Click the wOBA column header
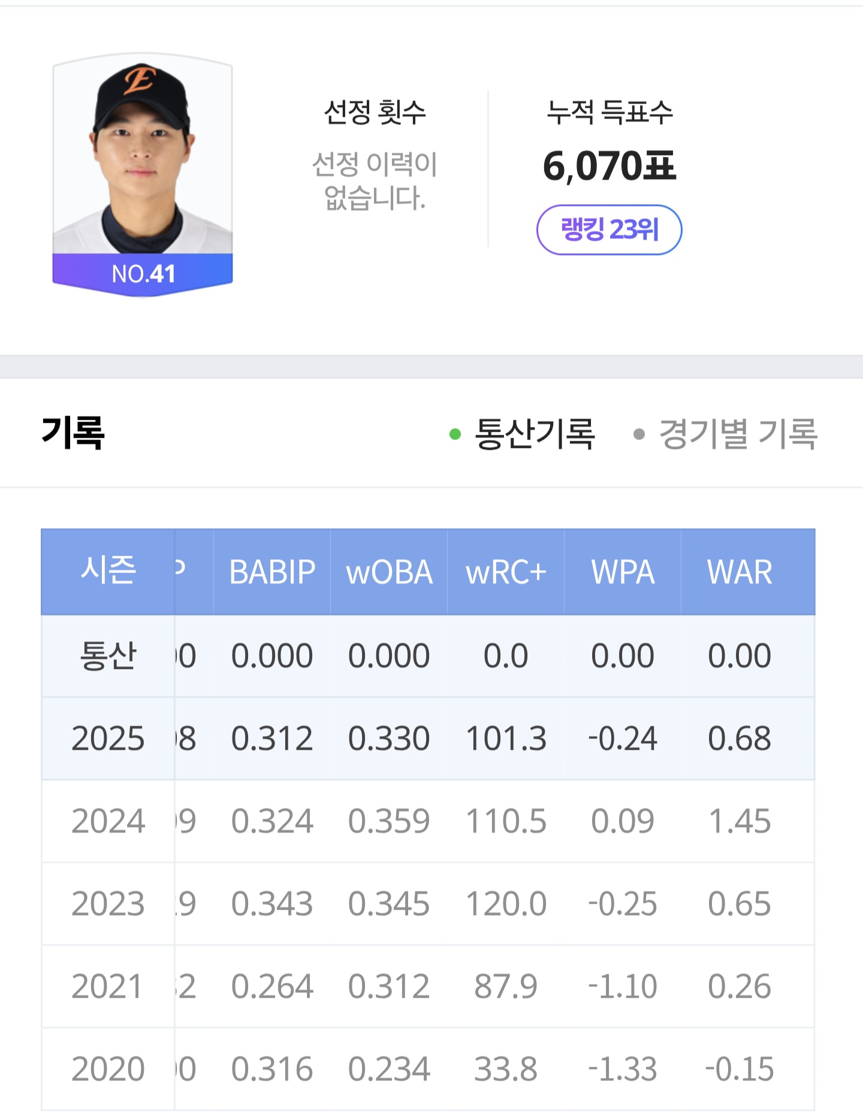The width and height of the screenshot is (863, 1120). pos(389,571)
